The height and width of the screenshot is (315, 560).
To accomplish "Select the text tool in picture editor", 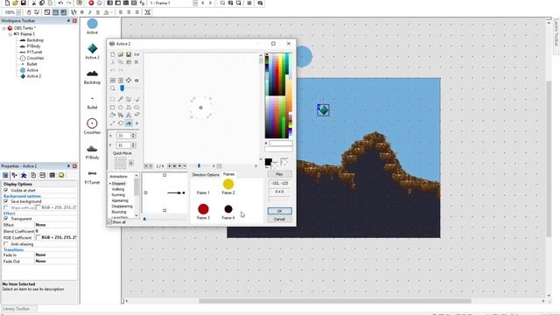I will tap(129, 115).
